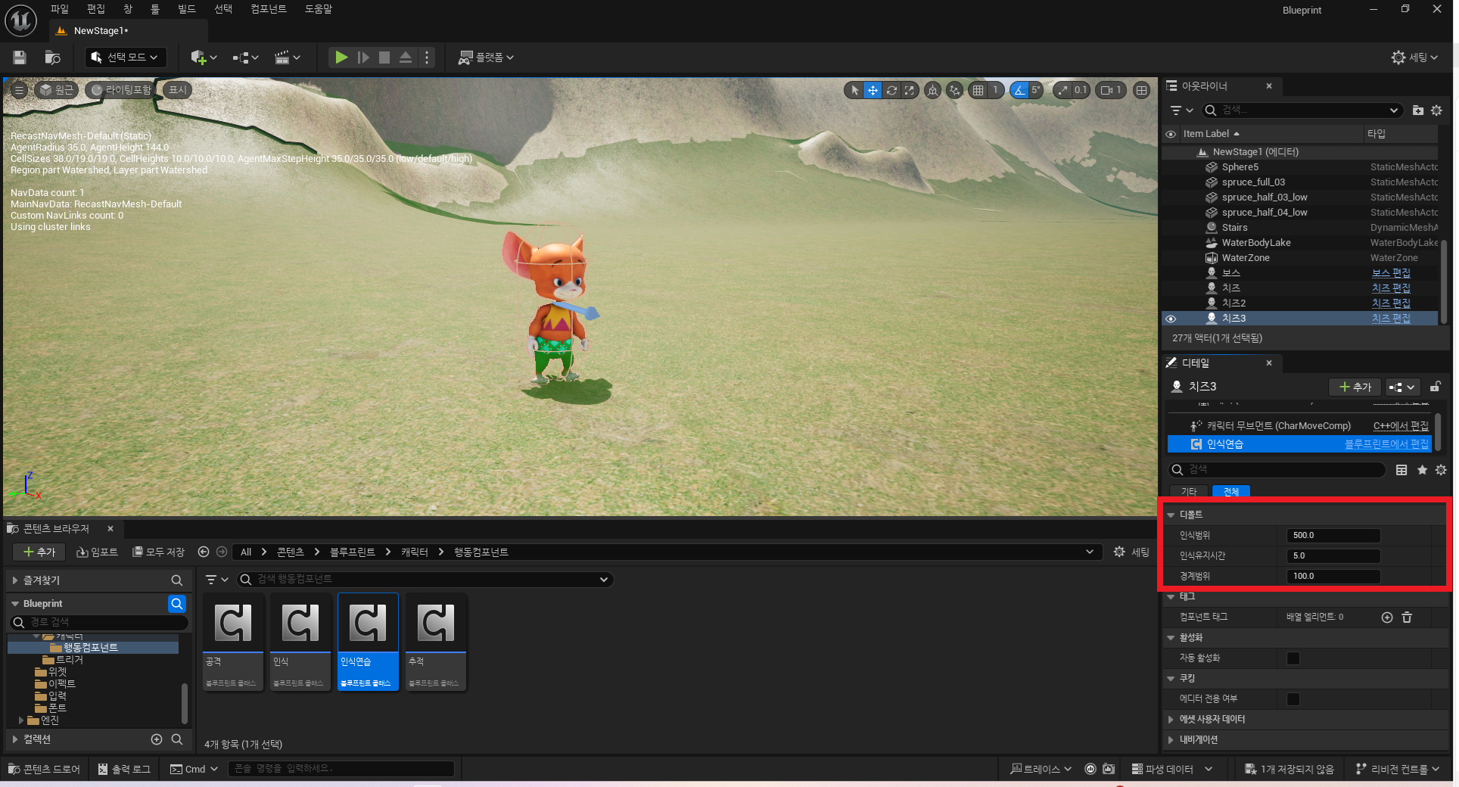Open the 선택 모드 mode dropdown

125,58
